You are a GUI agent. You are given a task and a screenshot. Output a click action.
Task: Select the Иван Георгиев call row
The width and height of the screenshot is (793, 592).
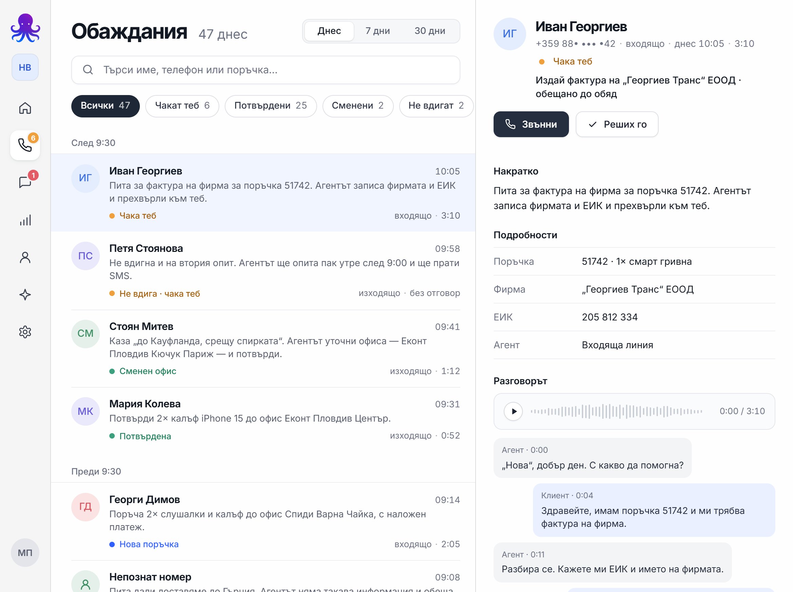[263, 192]
